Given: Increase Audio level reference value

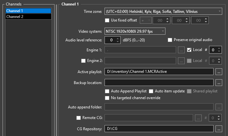Looking at the screenshot, I should tap(117, 38).
